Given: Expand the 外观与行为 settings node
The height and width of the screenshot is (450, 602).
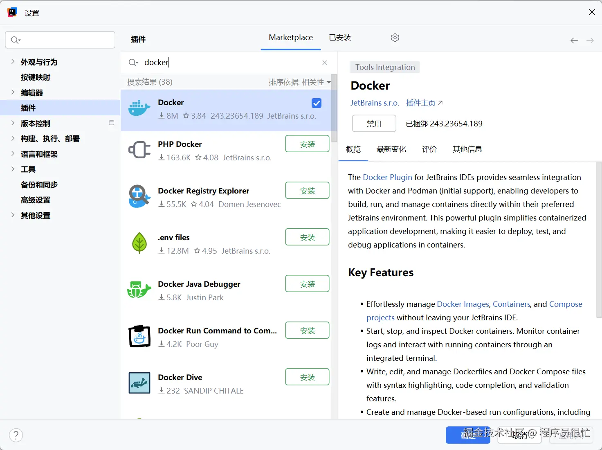Looking at the screenshot, I should pos(13,62).
